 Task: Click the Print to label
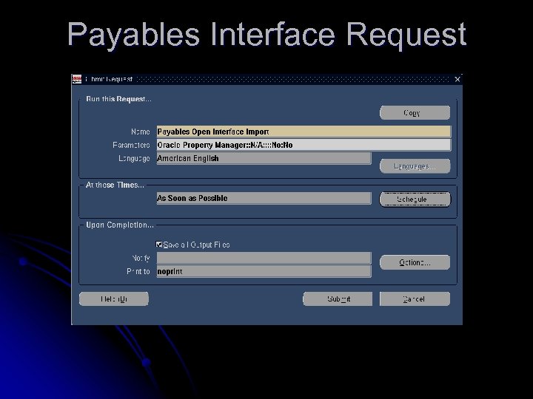click(138, 271)
